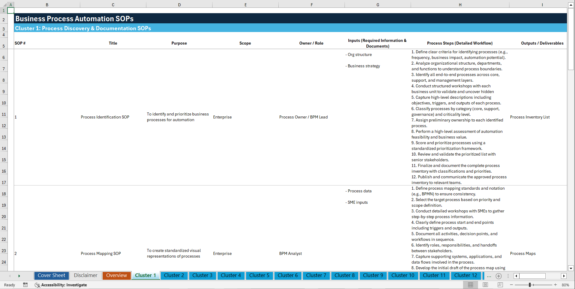Click vertical scrollbar down arrow
Screen dimensions: 575x289
(571, 268)
